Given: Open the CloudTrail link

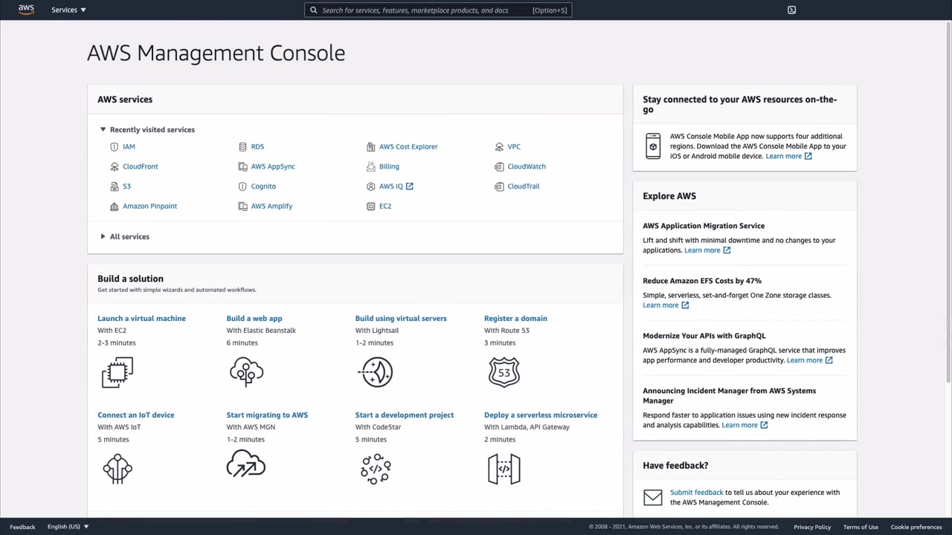Looking at the screenshot, I should point(524,187).
